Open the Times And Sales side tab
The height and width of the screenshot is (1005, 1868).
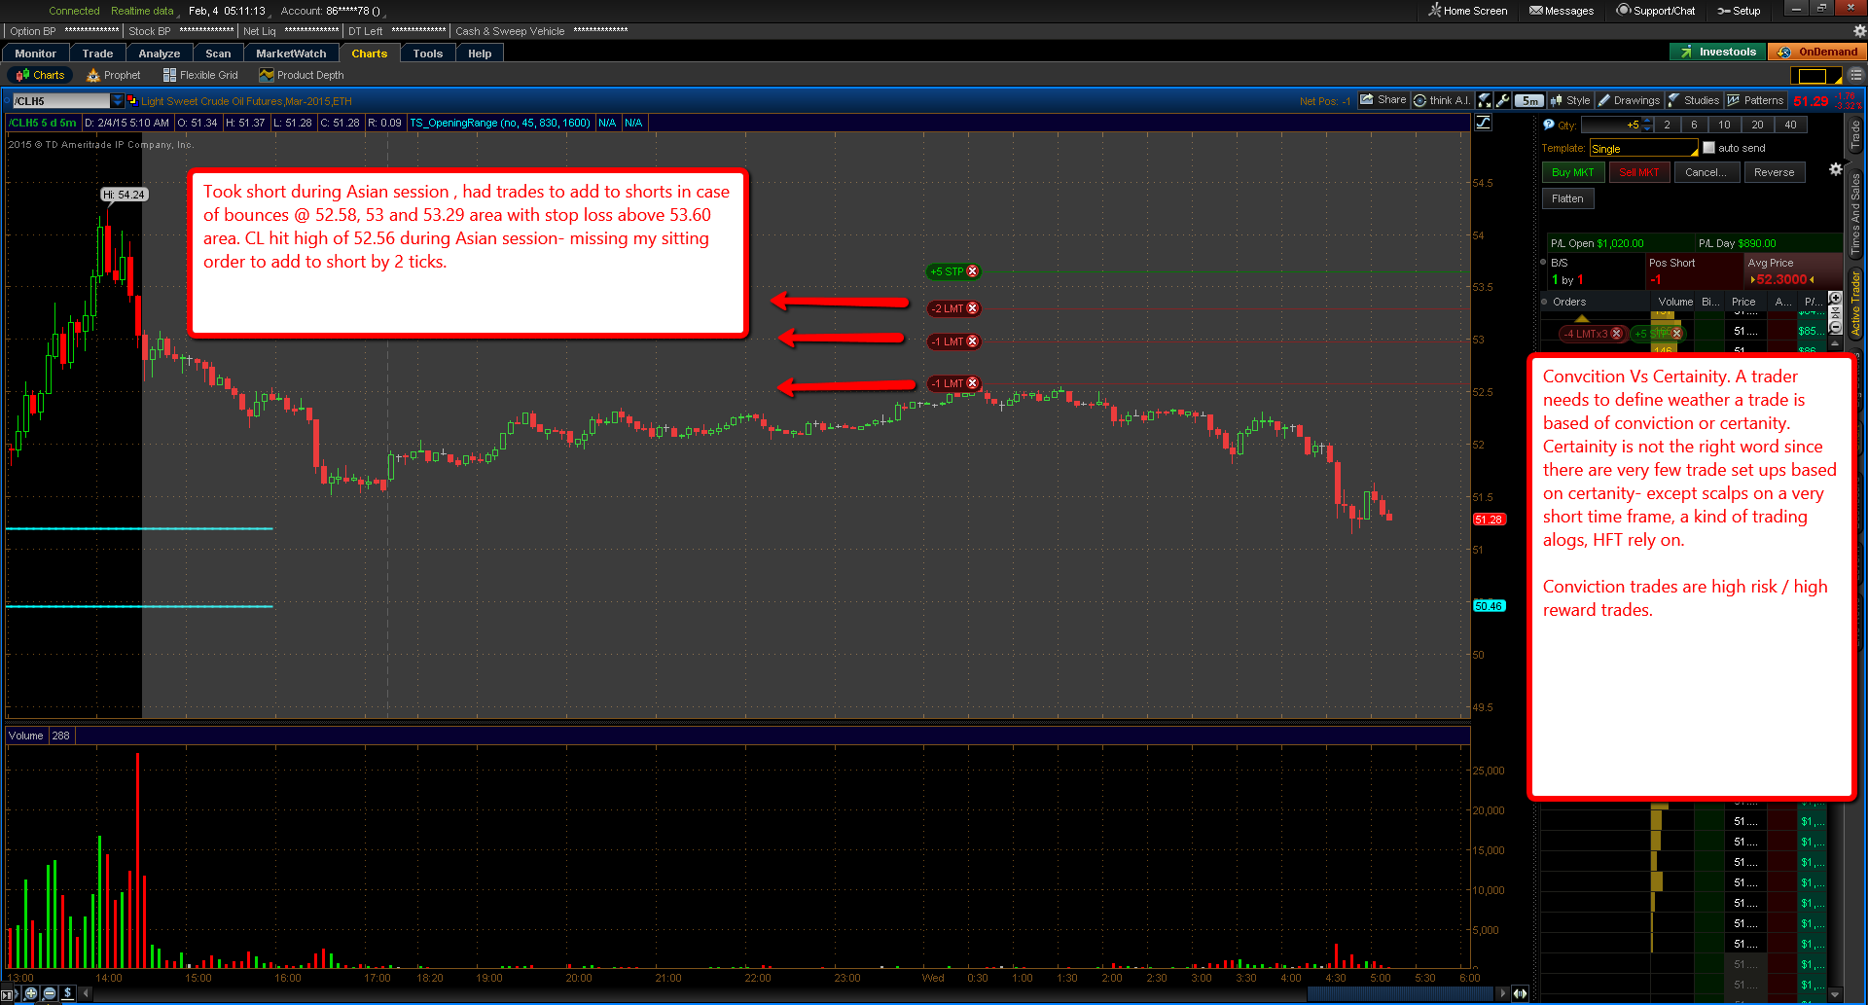pos(1855,213)
